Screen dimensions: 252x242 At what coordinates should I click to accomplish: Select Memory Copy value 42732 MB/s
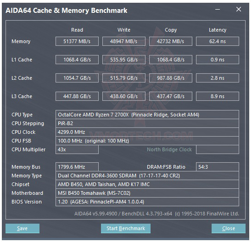170,41
